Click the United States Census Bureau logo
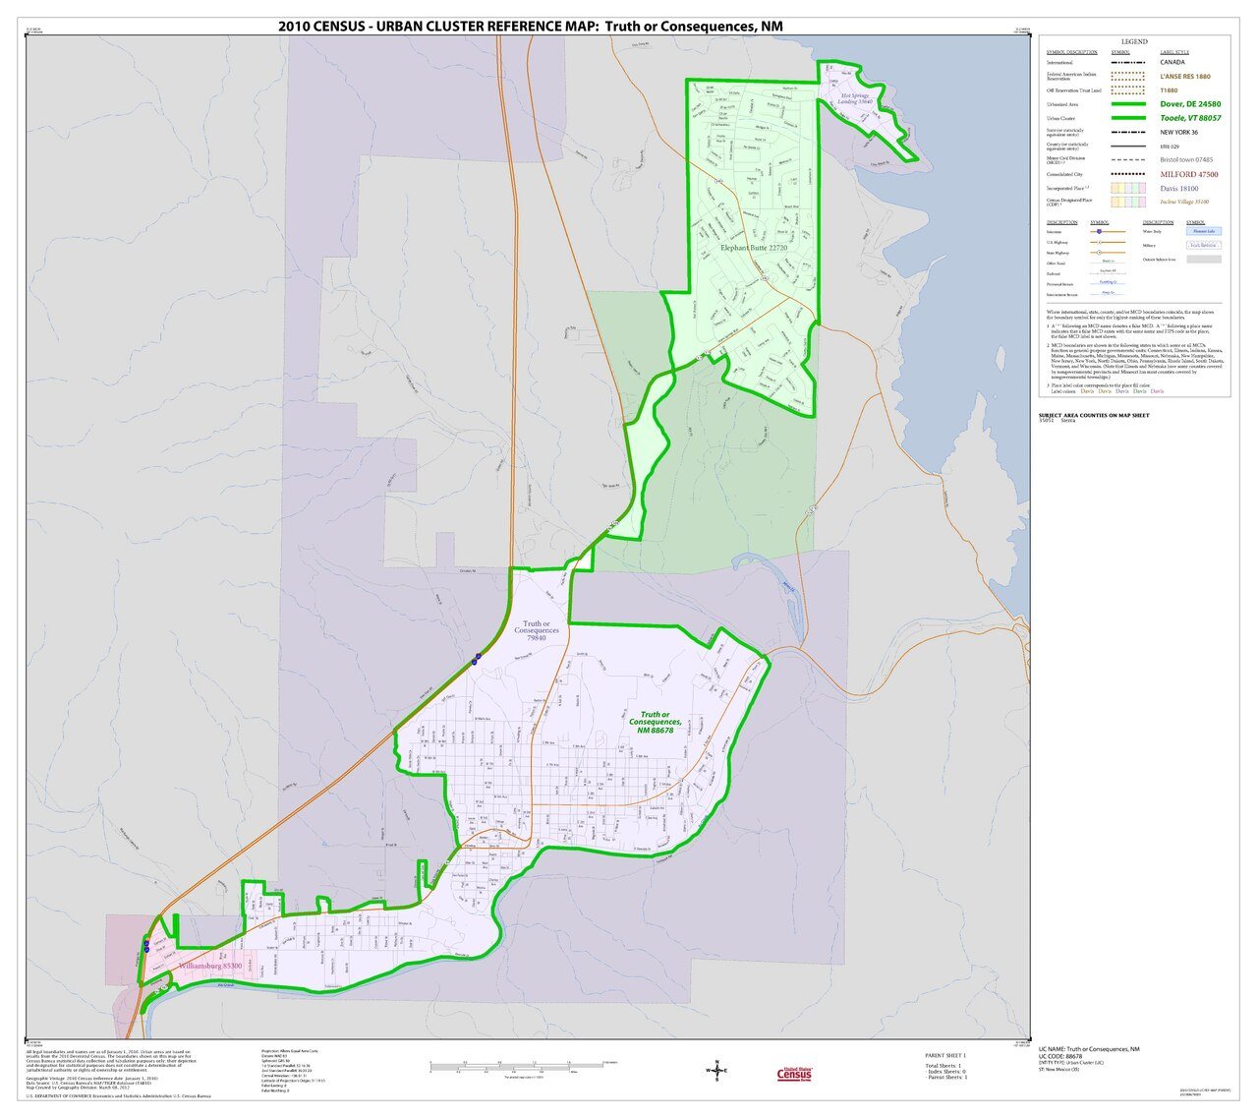This screenshot has height=1118, width=1258. coord(794,1073)
